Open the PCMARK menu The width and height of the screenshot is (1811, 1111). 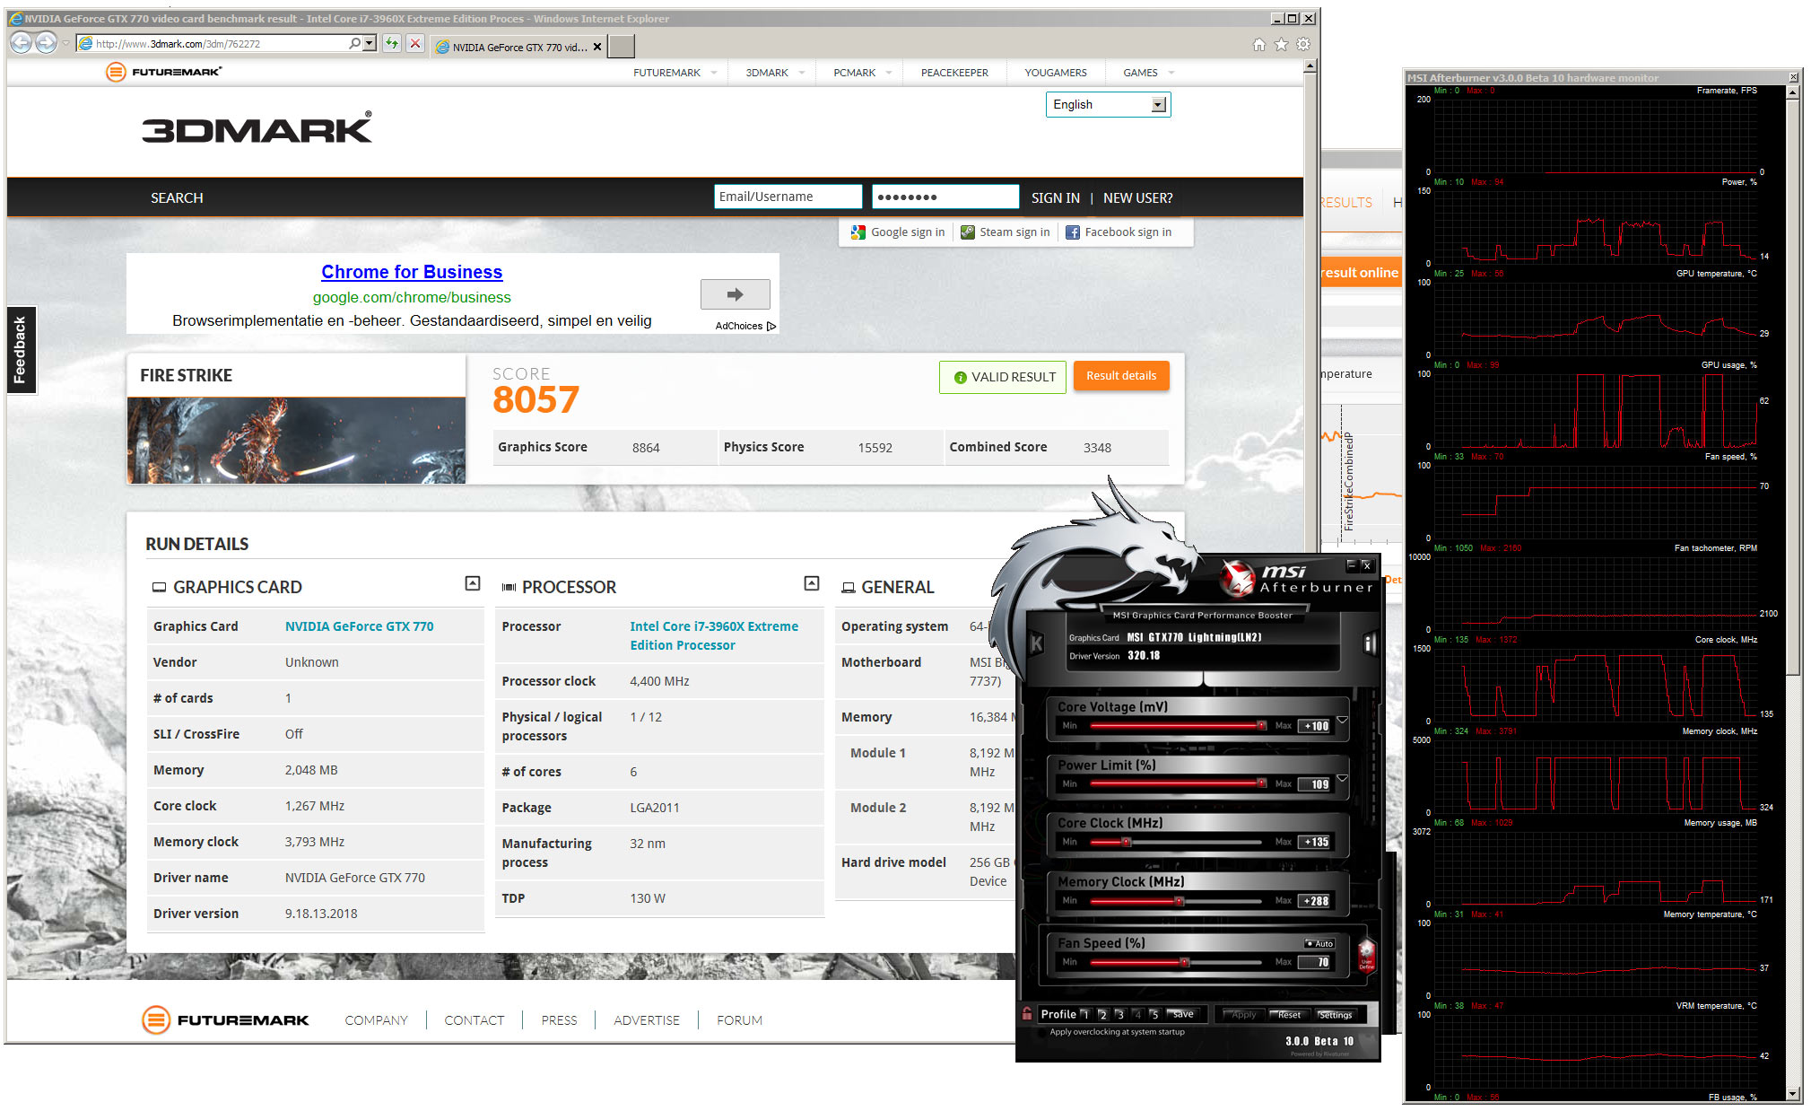pyautogui.click(x=854, y=73)
